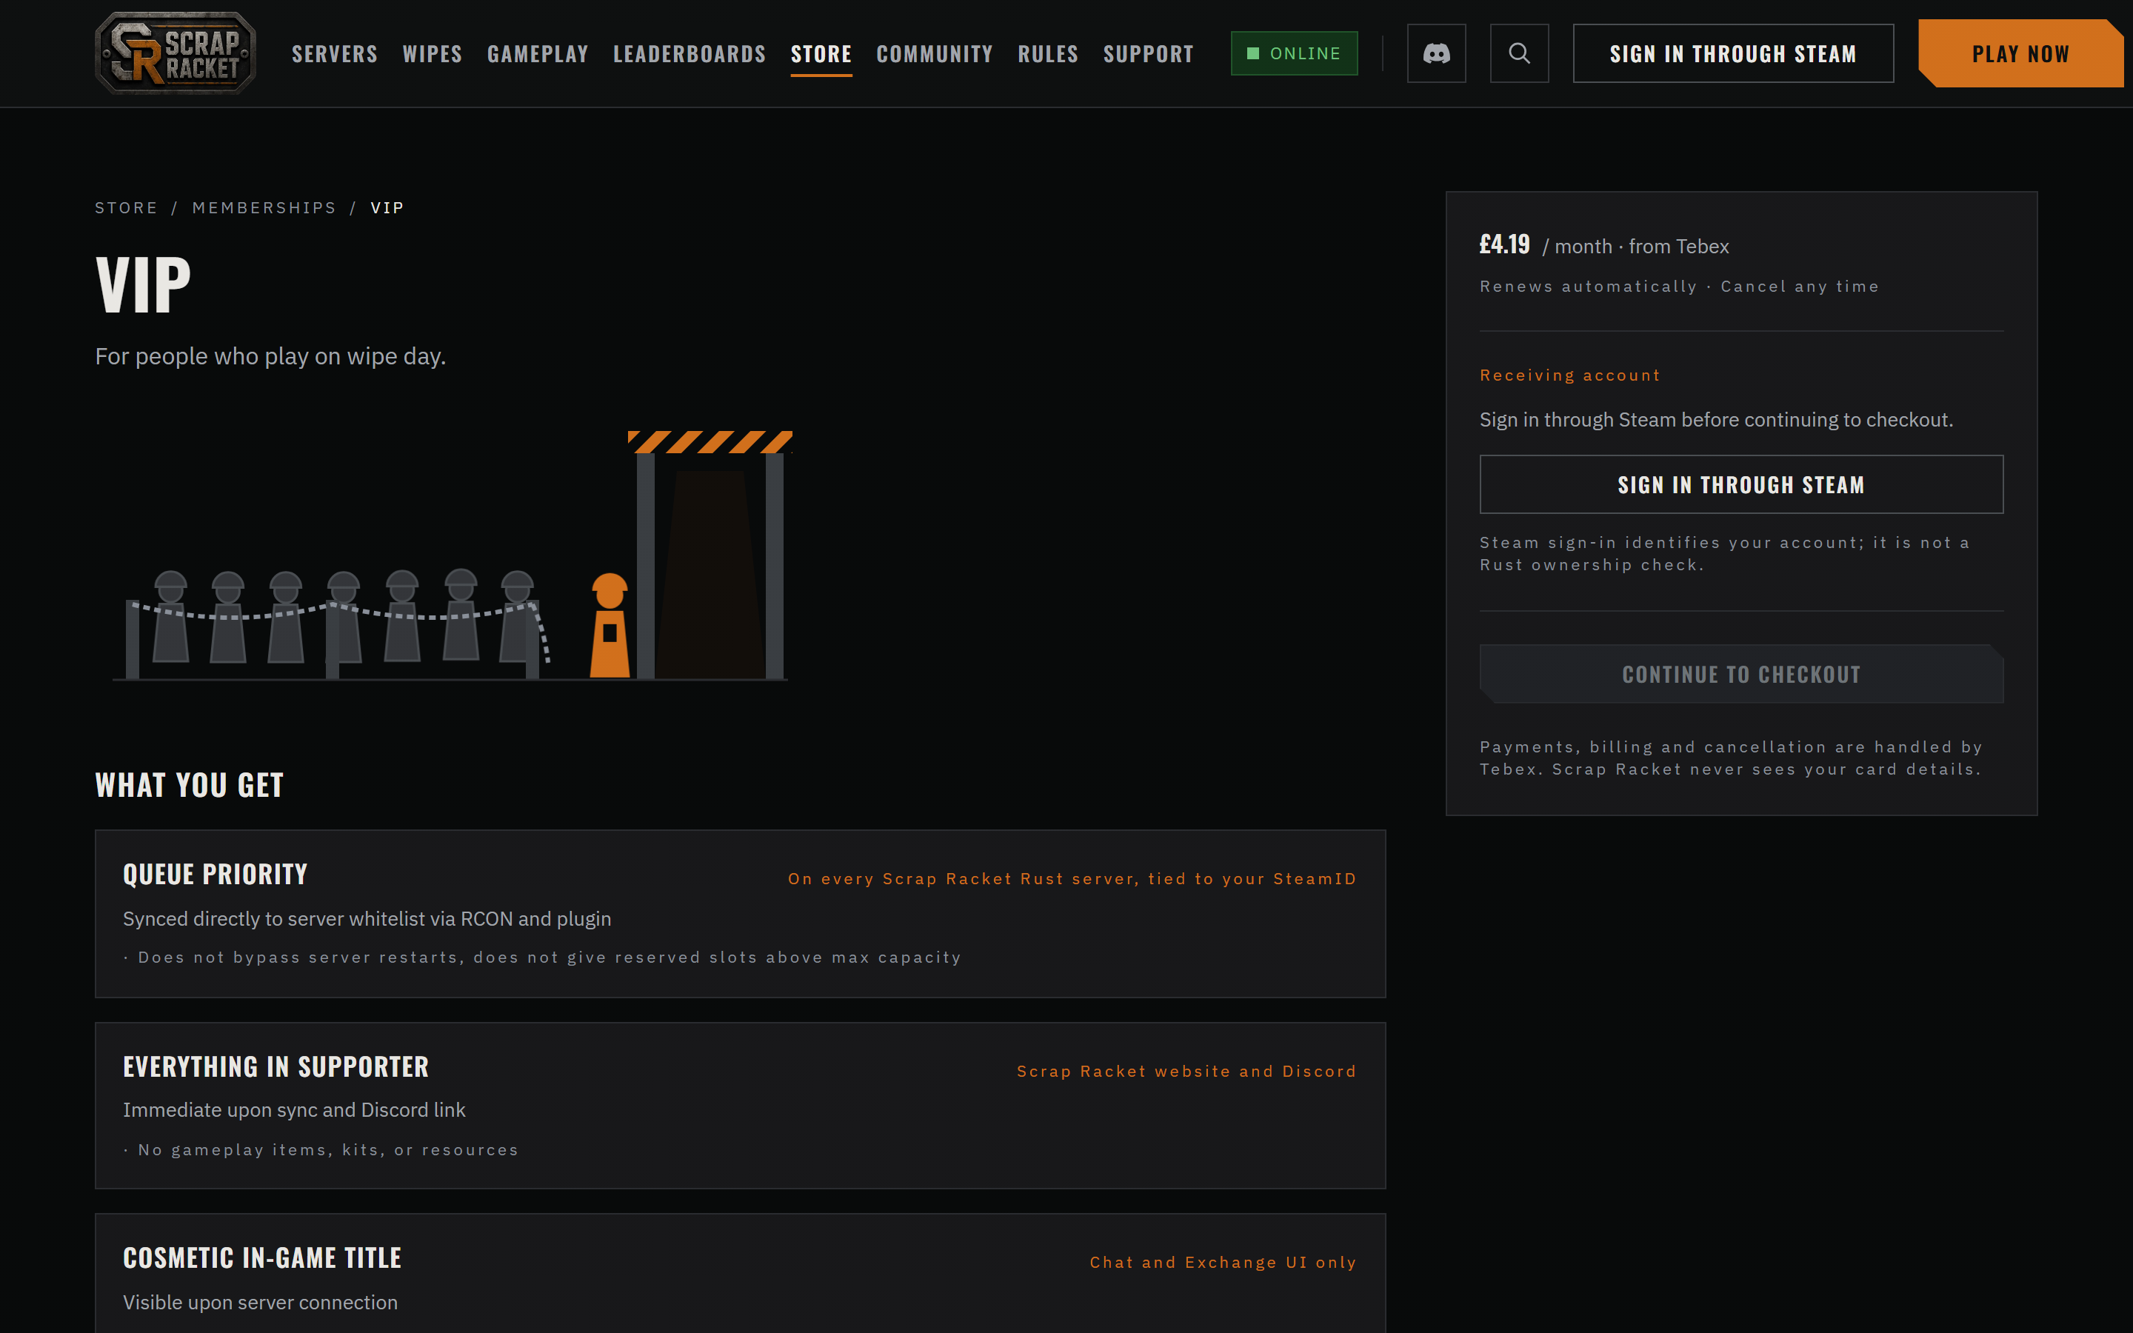Click the £4.19 price text
The image size is (2133, 1333).
[1504, 244]
